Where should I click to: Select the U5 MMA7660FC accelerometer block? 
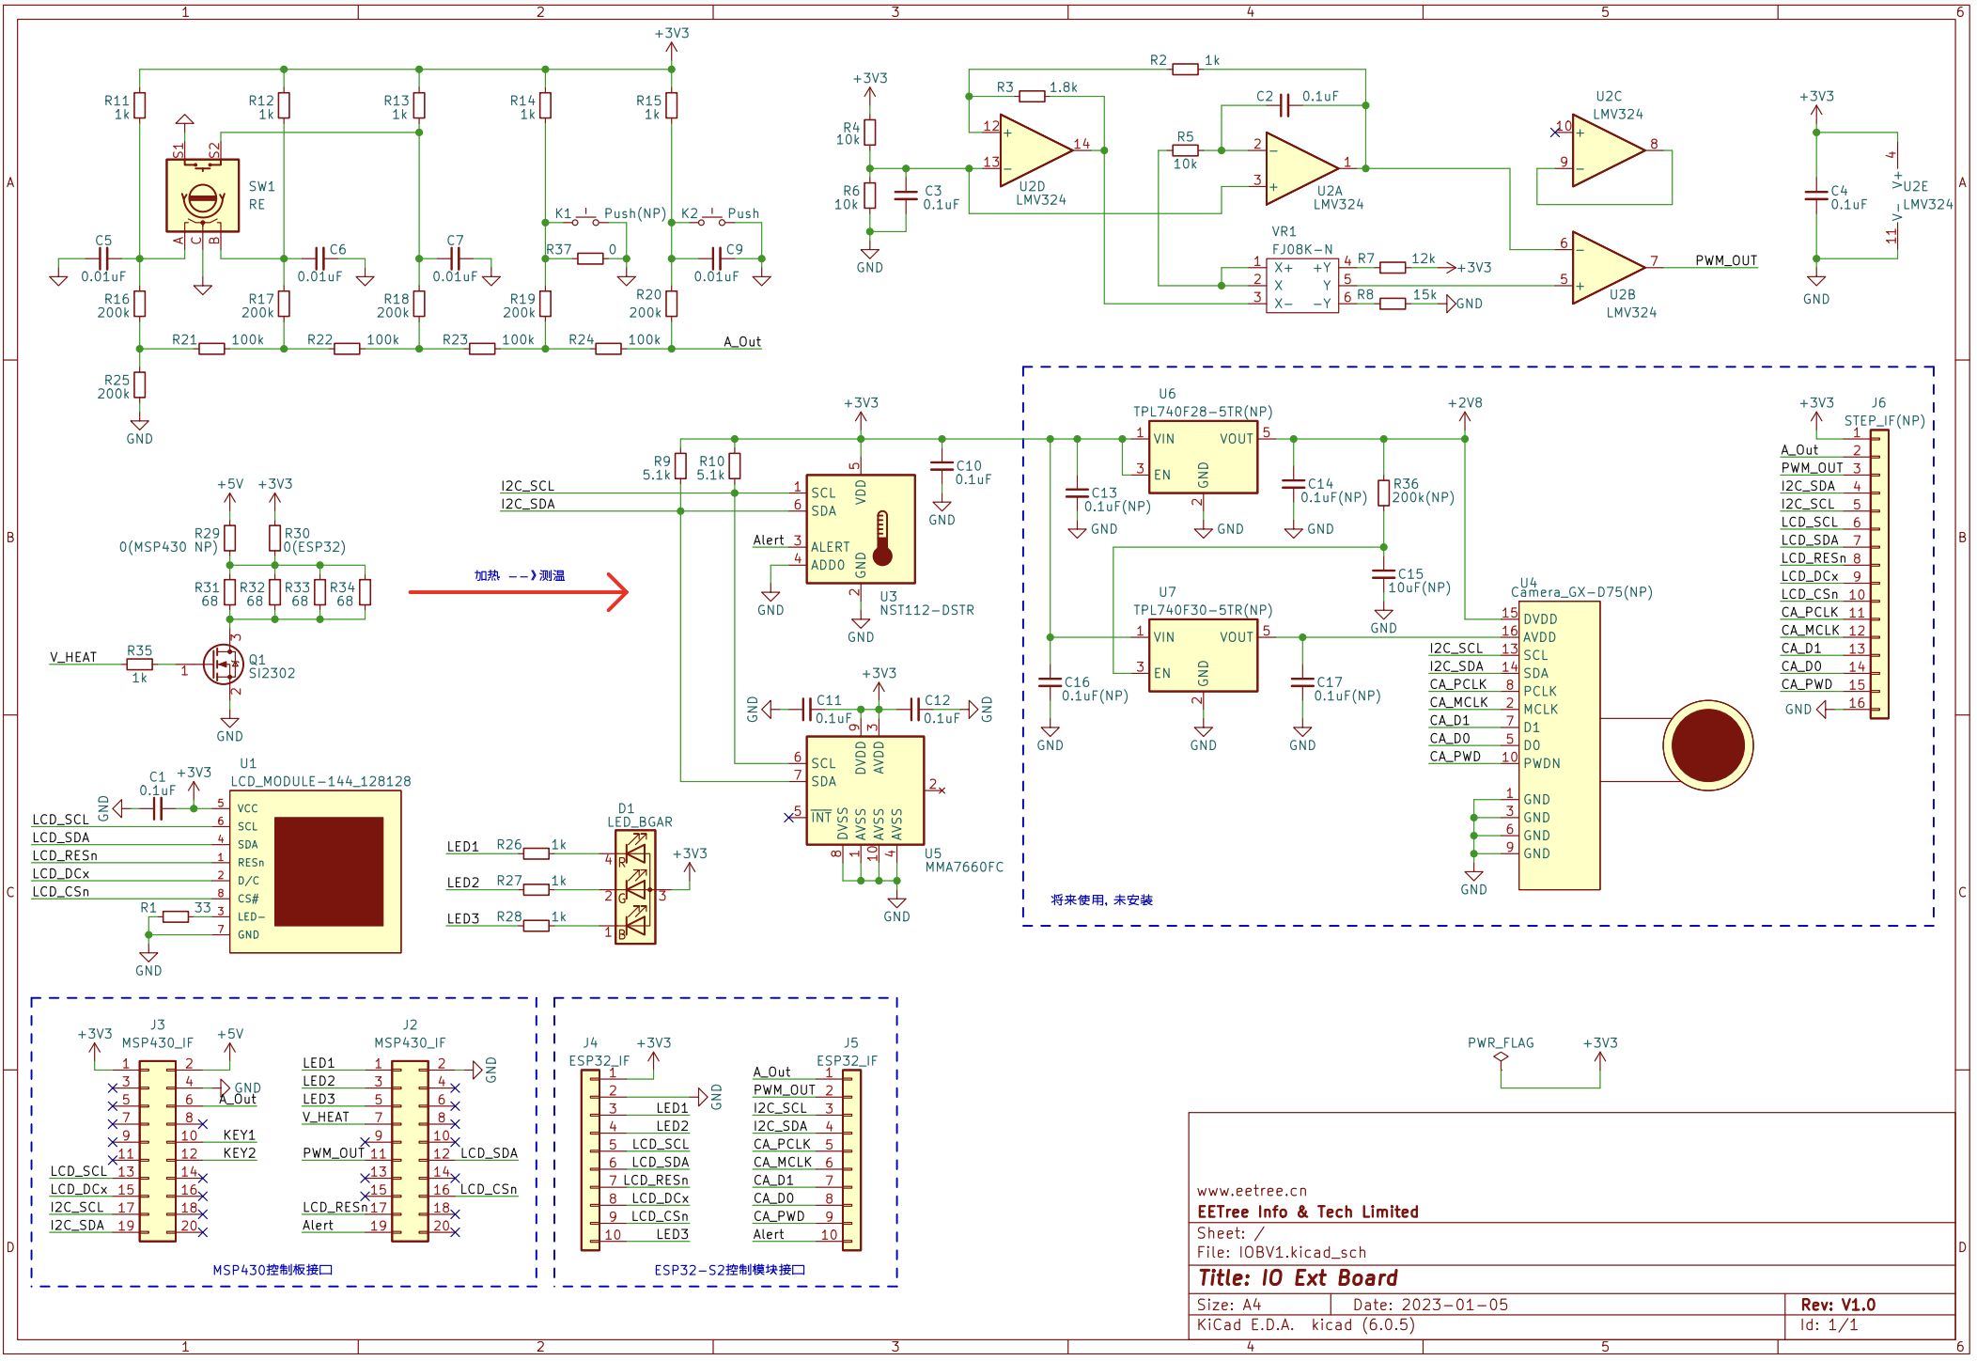tap(864, 790)
